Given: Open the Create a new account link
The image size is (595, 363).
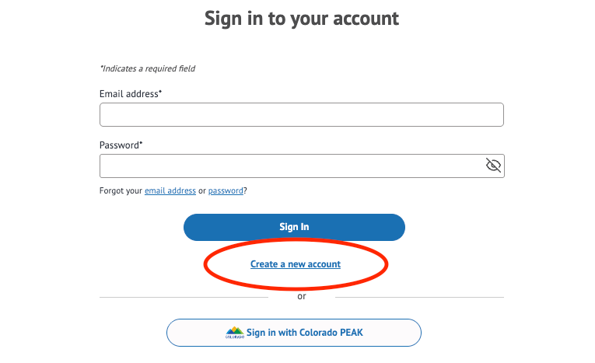Looking at the screenshot, I should (296, 264).
